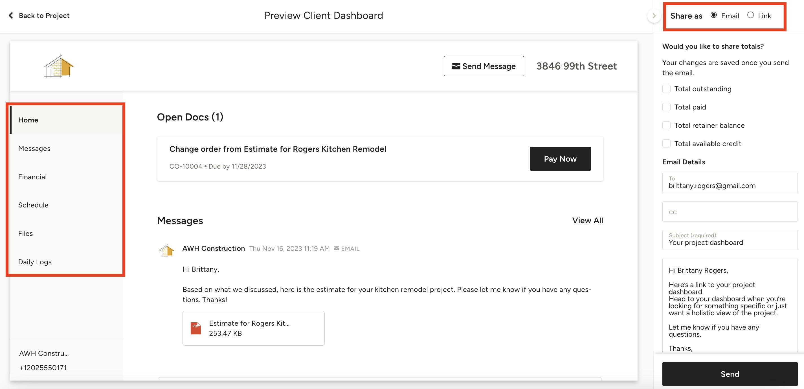Enable Total outstanding checkbox
The image size is (804, 389).
point(666,89)
